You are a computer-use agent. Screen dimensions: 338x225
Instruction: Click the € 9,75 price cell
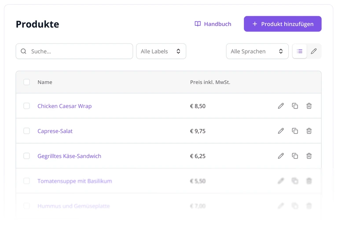(x=198, y=131)
